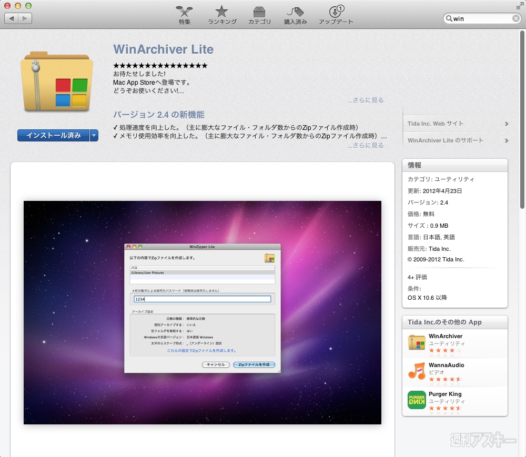
Task: Open the Purchased (購入済み) tab
Action: point(295,15)
